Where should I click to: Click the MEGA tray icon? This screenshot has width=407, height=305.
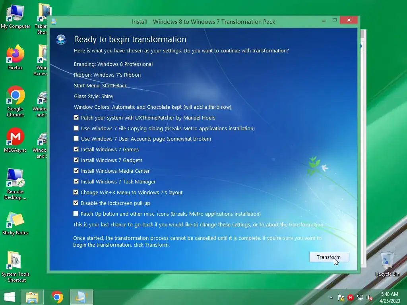tap(351, 297)
